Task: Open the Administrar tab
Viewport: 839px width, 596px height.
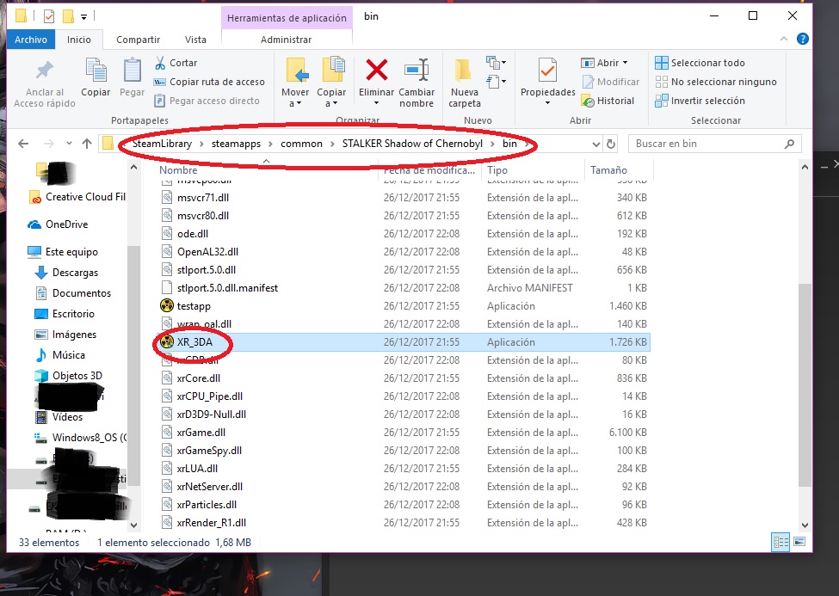Action: tap(286, 40)
